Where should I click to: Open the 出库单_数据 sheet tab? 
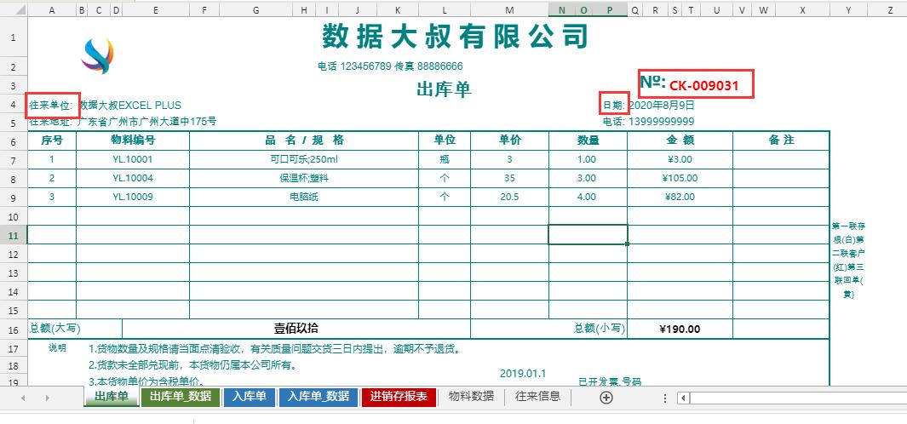[x=181, y=397]
